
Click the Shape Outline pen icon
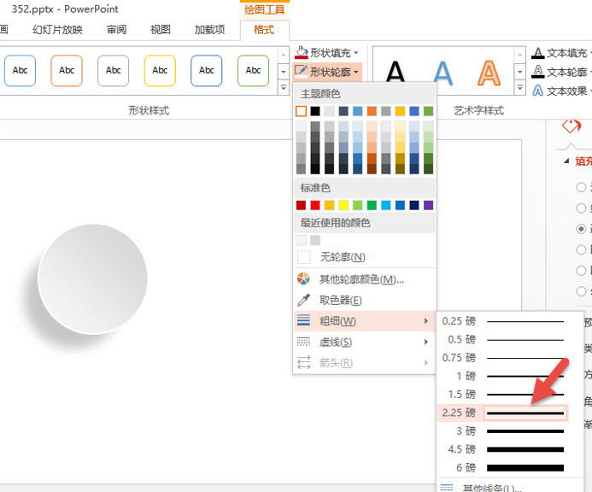pyautogui.click(x=301, y=72)
